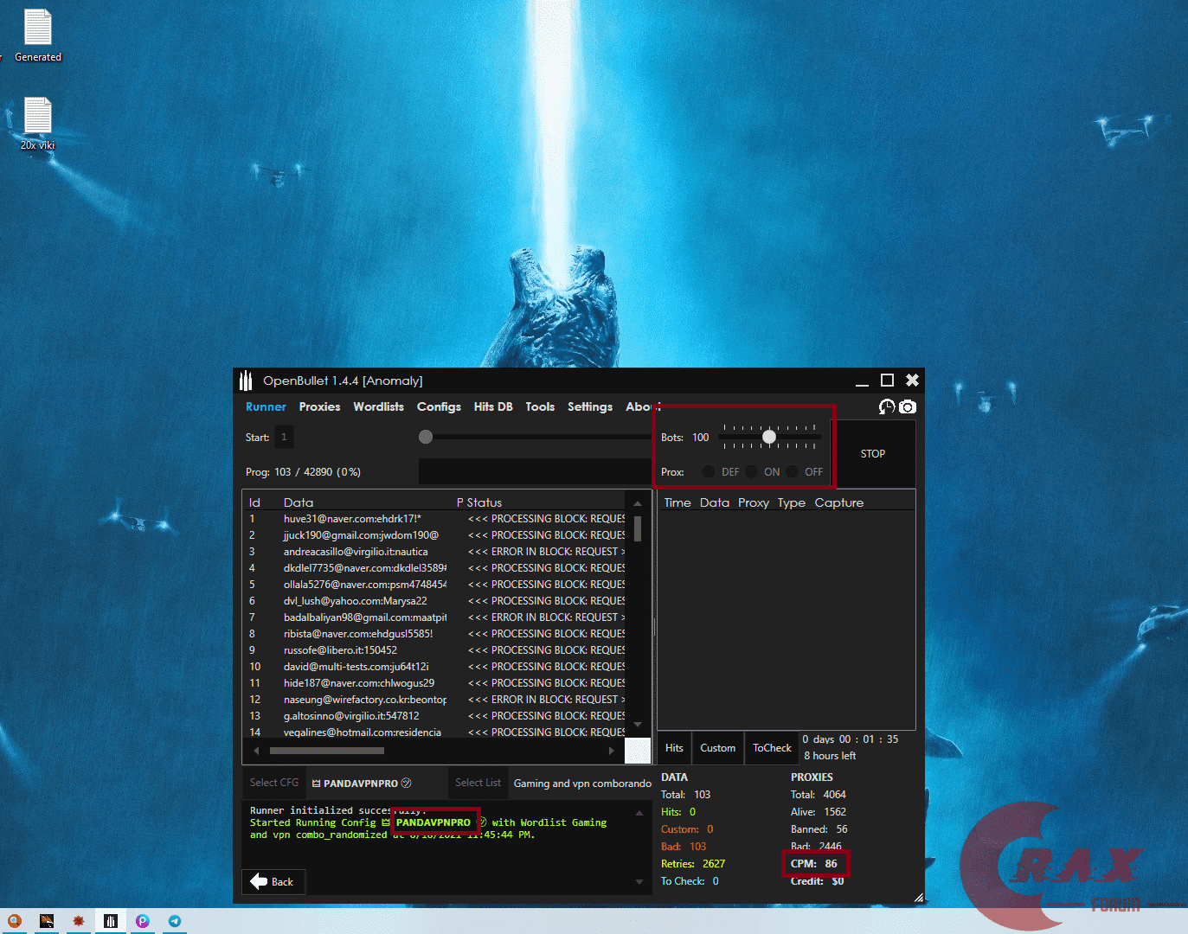Click the data list horizontal scrollbar thumb

point(327,751)
